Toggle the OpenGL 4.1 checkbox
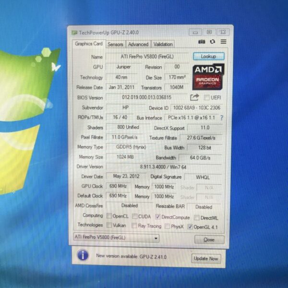This screenshot has height=288, width=288. click(190, 226)
